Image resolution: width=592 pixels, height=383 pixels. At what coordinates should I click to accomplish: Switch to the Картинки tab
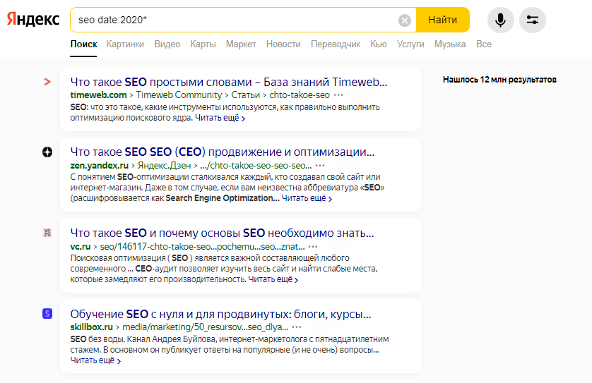point(125,44)
